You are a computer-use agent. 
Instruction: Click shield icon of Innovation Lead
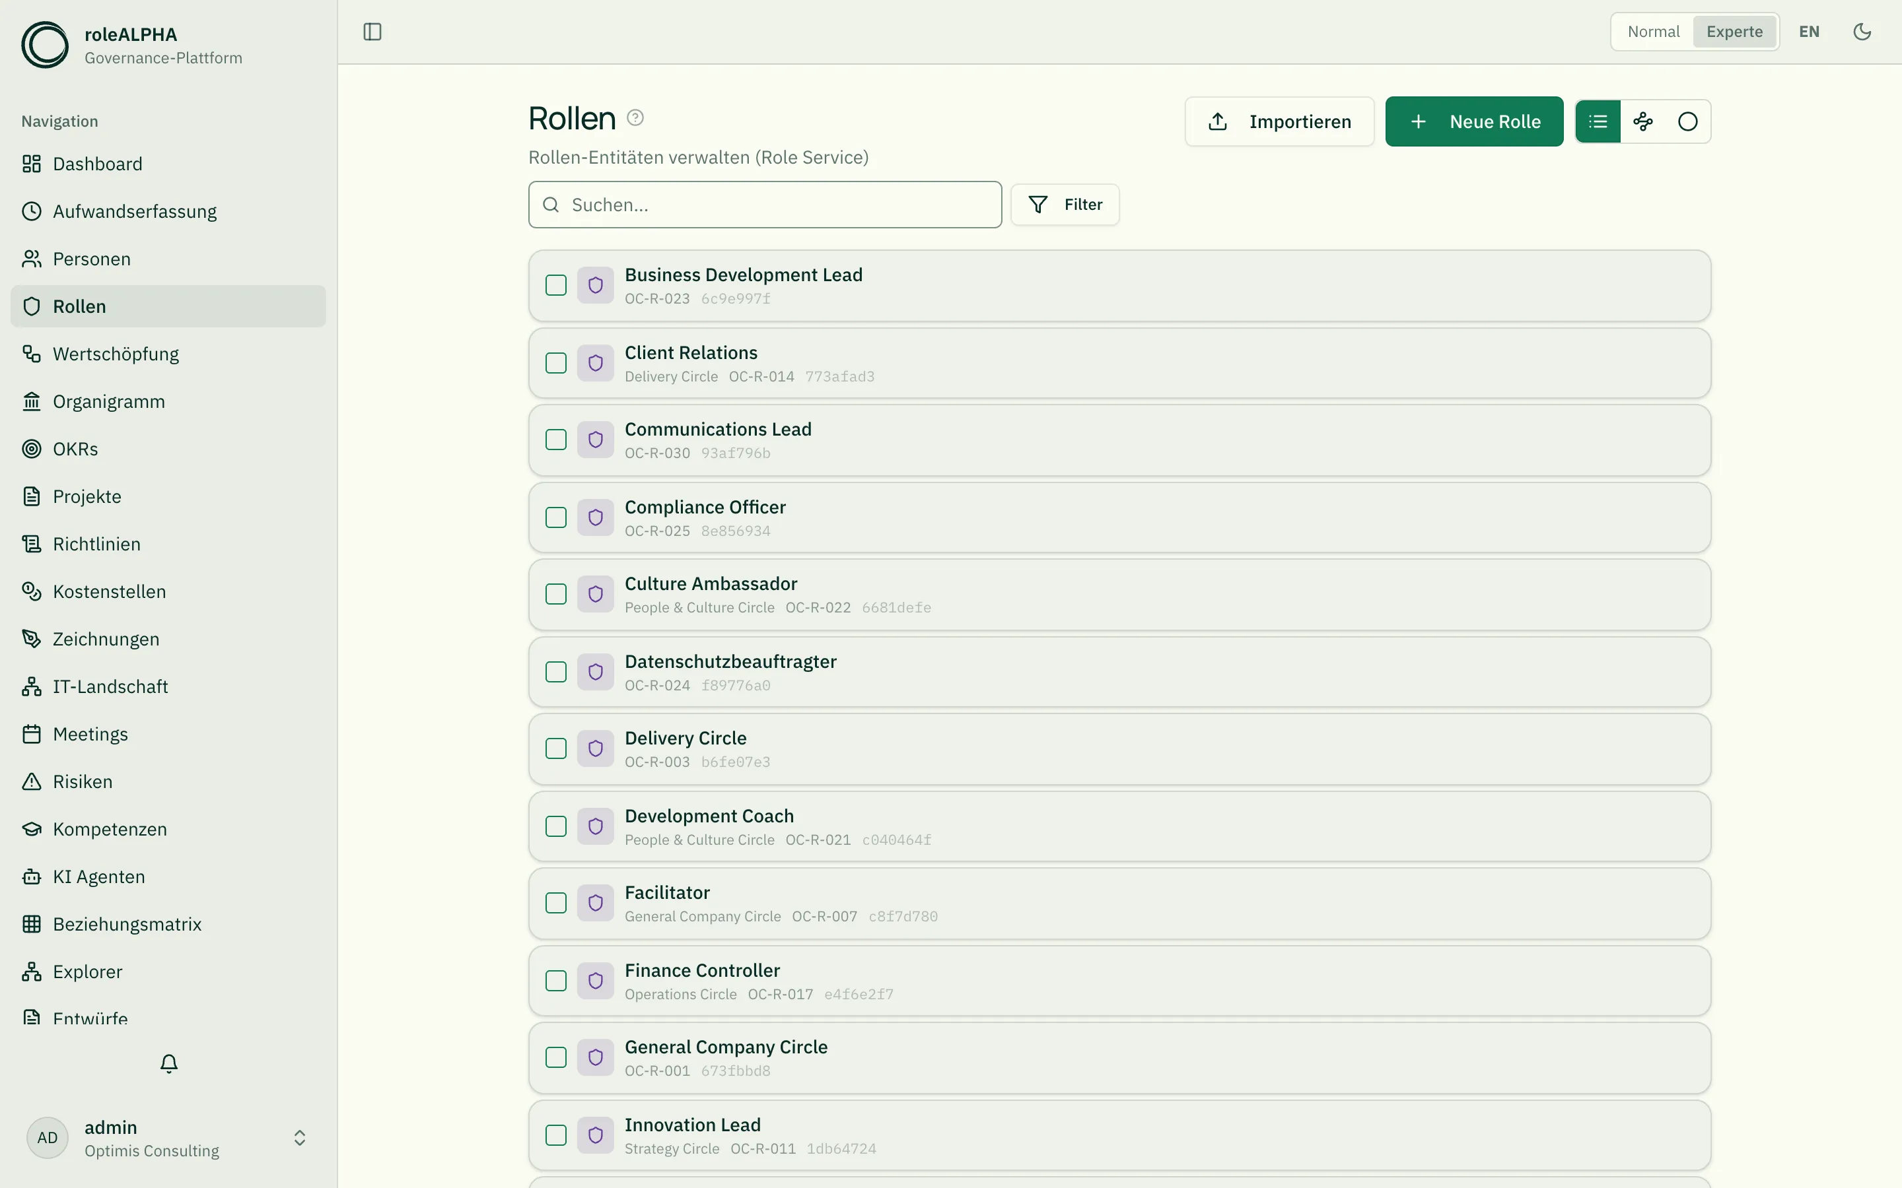(596, 1135)
